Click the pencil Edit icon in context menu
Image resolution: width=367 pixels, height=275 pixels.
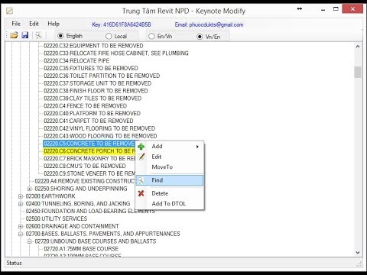point(141,157)
